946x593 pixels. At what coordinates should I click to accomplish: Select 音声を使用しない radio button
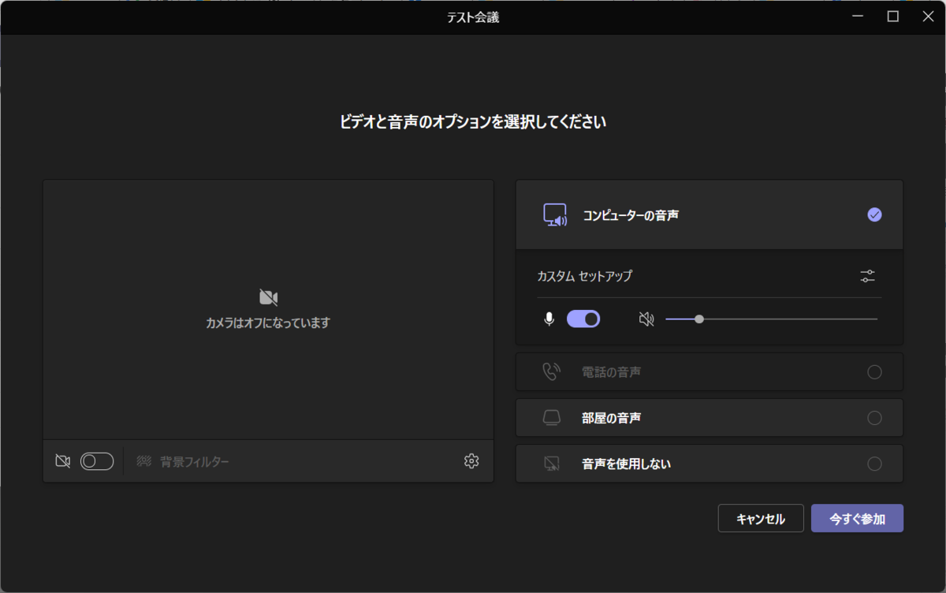874,464
